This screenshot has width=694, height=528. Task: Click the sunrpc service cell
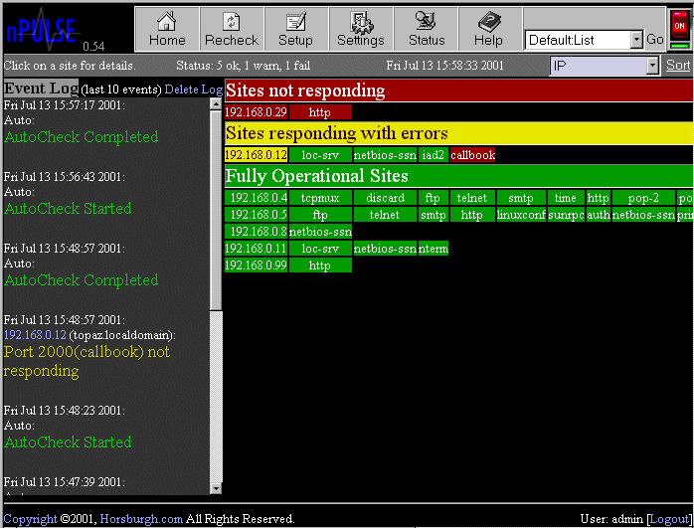pos(566,215)
